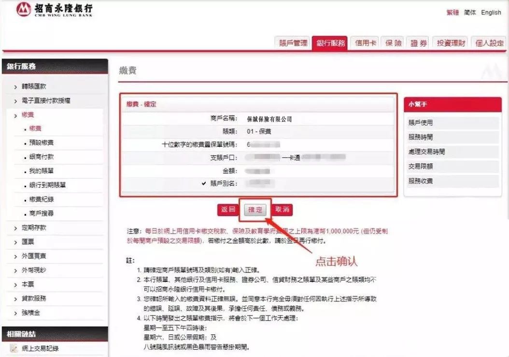Click the 相關鏈結 sidebar header
The image size is (509, 357).
click(x=55, y=334)
